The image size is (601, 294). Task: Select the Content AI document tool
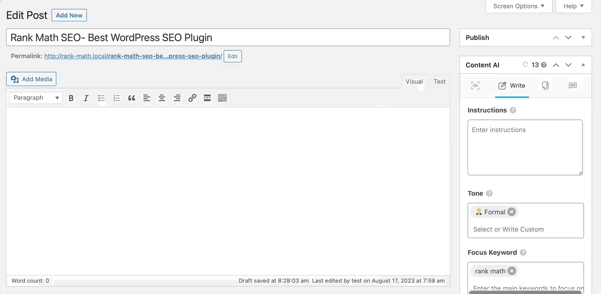click(545, 86)
